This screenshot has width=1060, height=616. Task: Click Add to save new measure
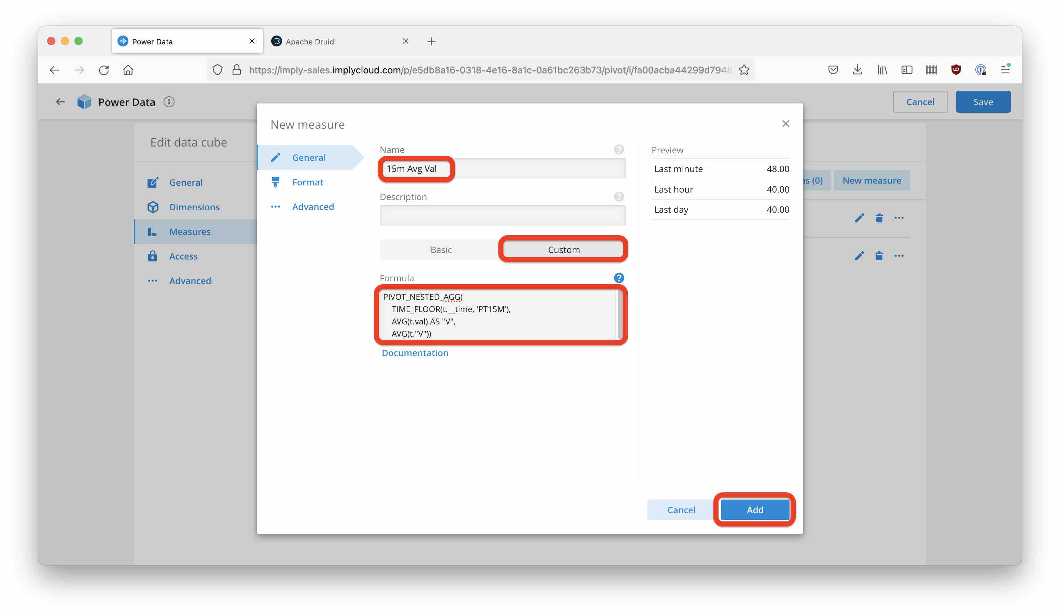tap(754, 509)
